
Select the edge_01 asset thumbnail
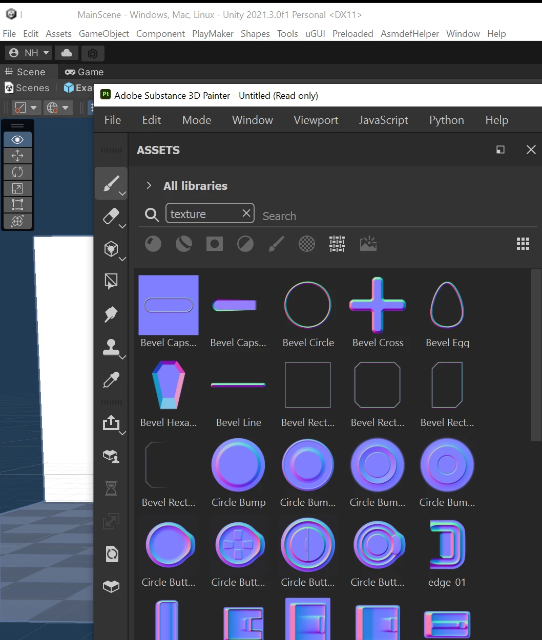tap(447, 545)
